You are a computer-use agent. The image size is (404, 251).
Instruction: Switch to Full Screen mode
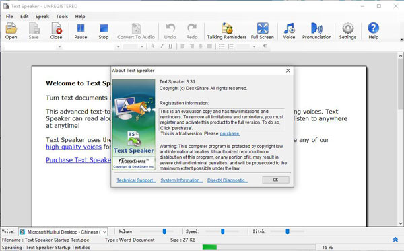pos(263,31)
